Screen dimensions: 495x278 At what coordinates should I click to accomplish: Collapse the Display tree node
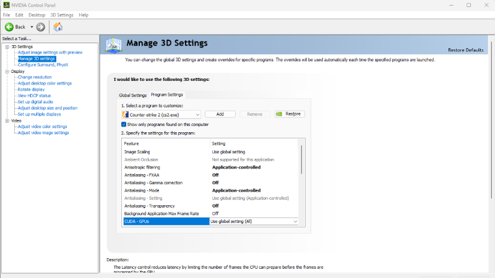point(7,72)
